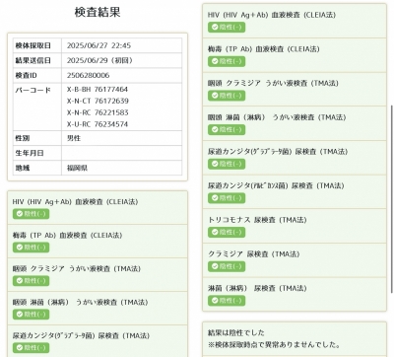Click the 男性 value cell
This screenshot has height=357, width=394.
122,138
